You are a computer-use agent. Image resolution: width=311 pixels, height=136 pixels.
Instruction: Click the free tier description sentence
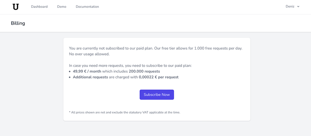[155, 49]
